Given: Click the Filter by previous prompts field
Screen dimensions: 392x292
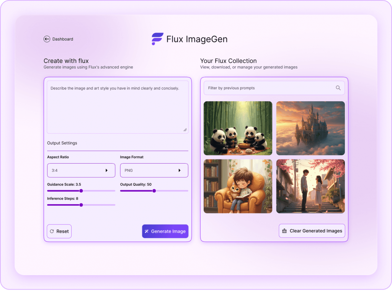Looking at the screenshot, I should (270, 88).
